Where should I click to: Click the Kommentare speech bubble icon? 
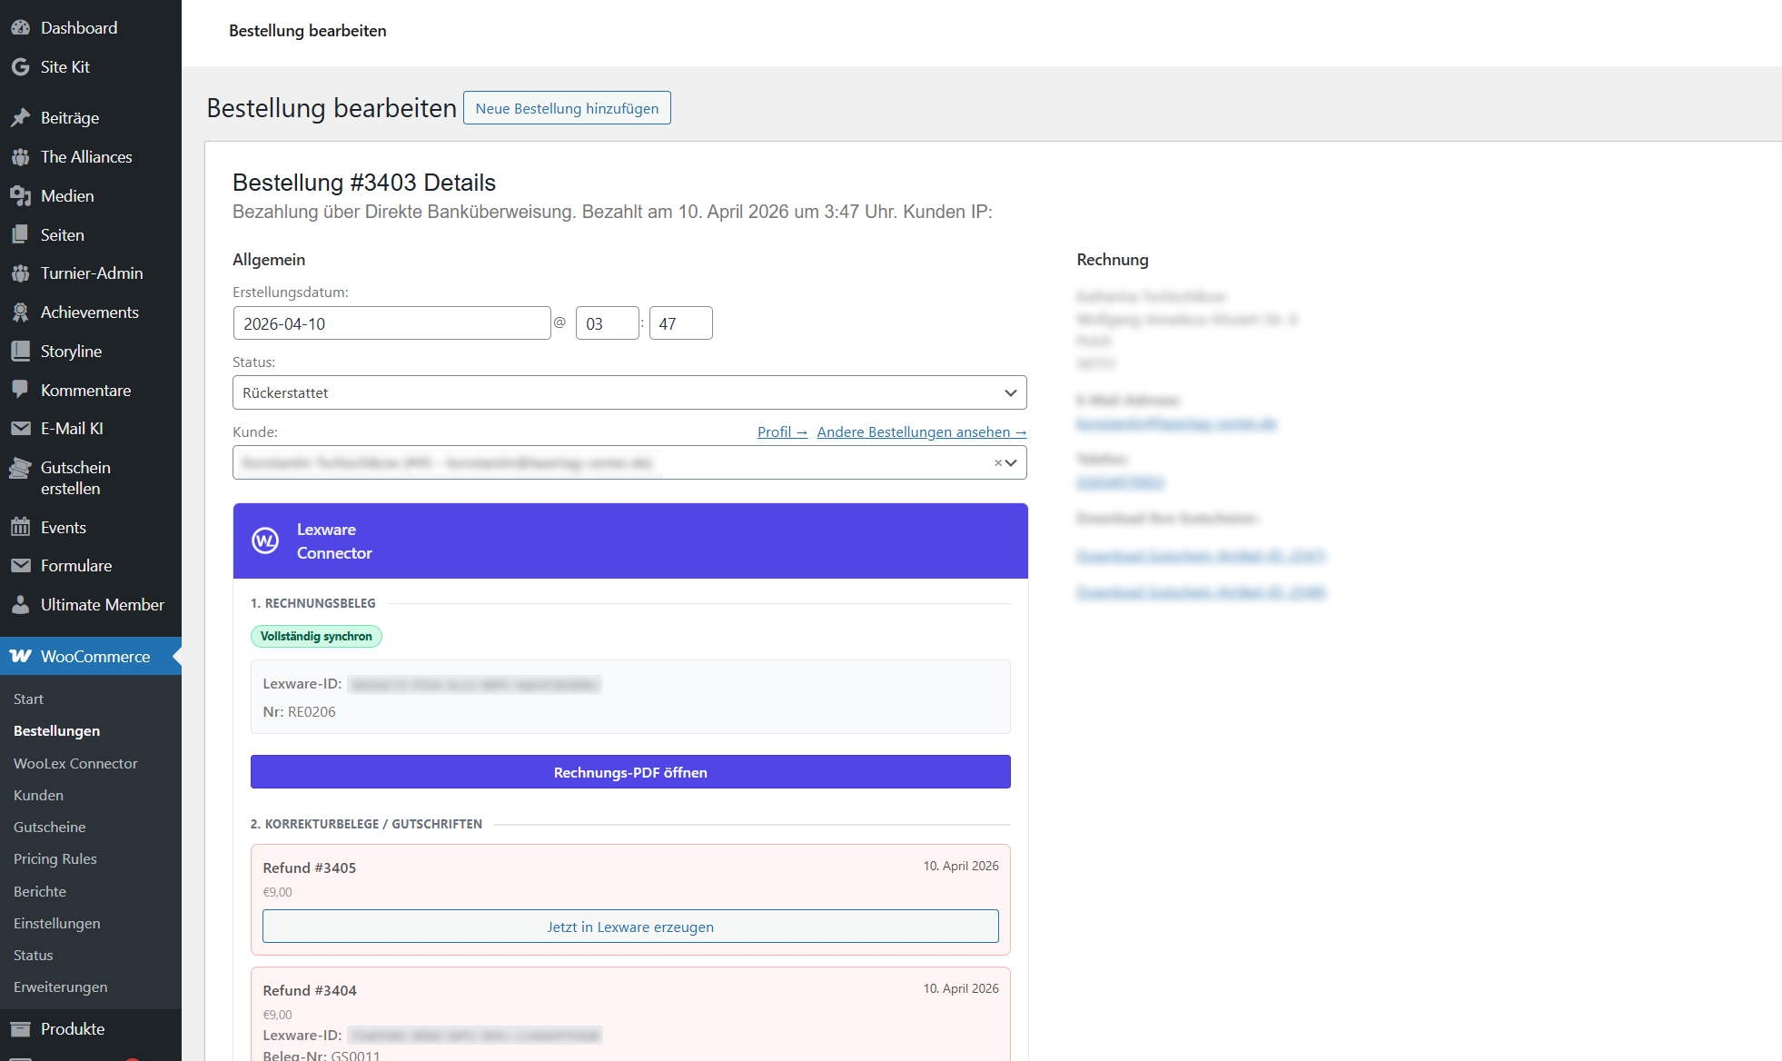coord(20,391)
